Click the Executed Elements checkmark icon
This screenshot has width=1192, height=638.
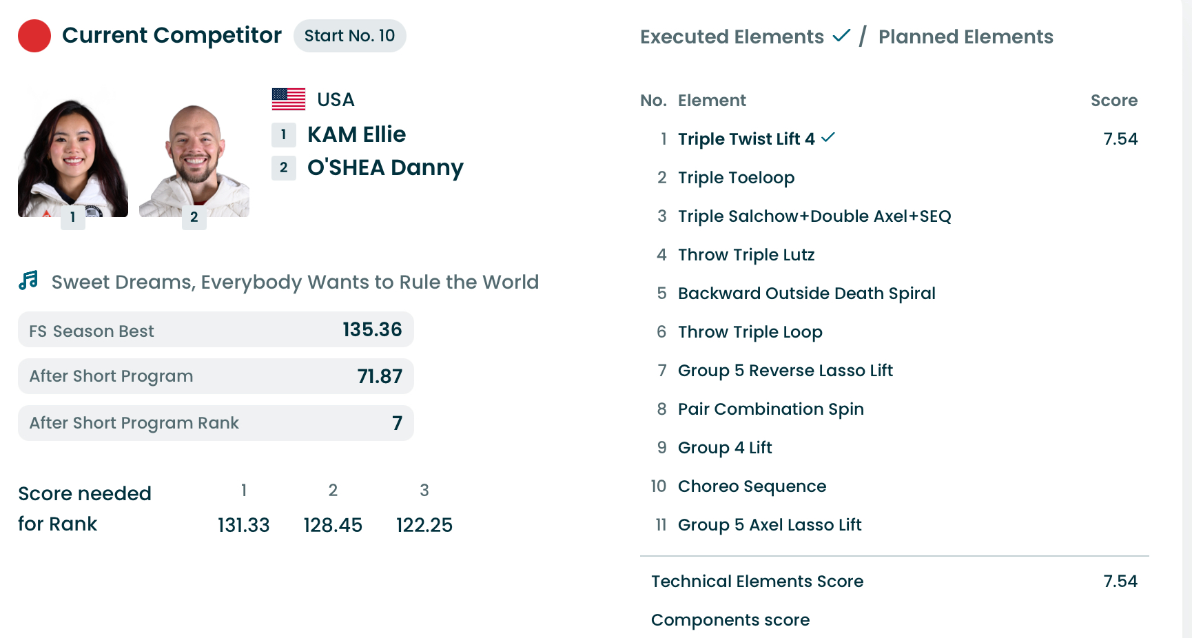(841, 35)
